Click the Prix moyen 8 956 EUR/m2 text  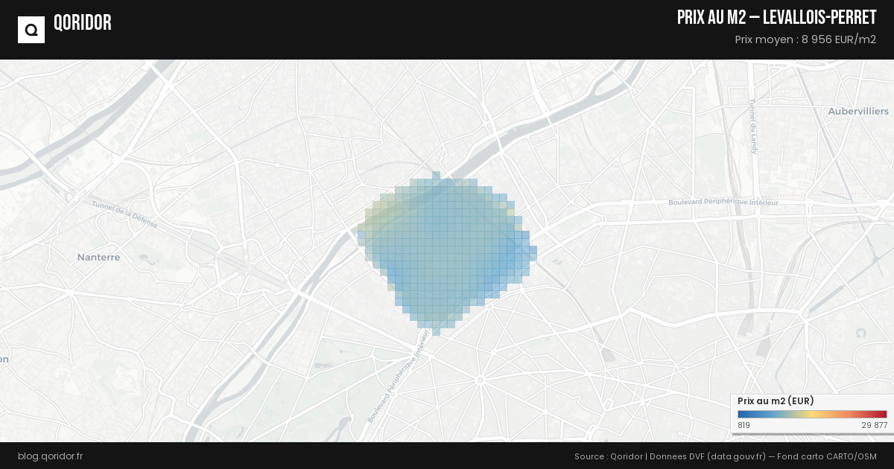[805, 39]
